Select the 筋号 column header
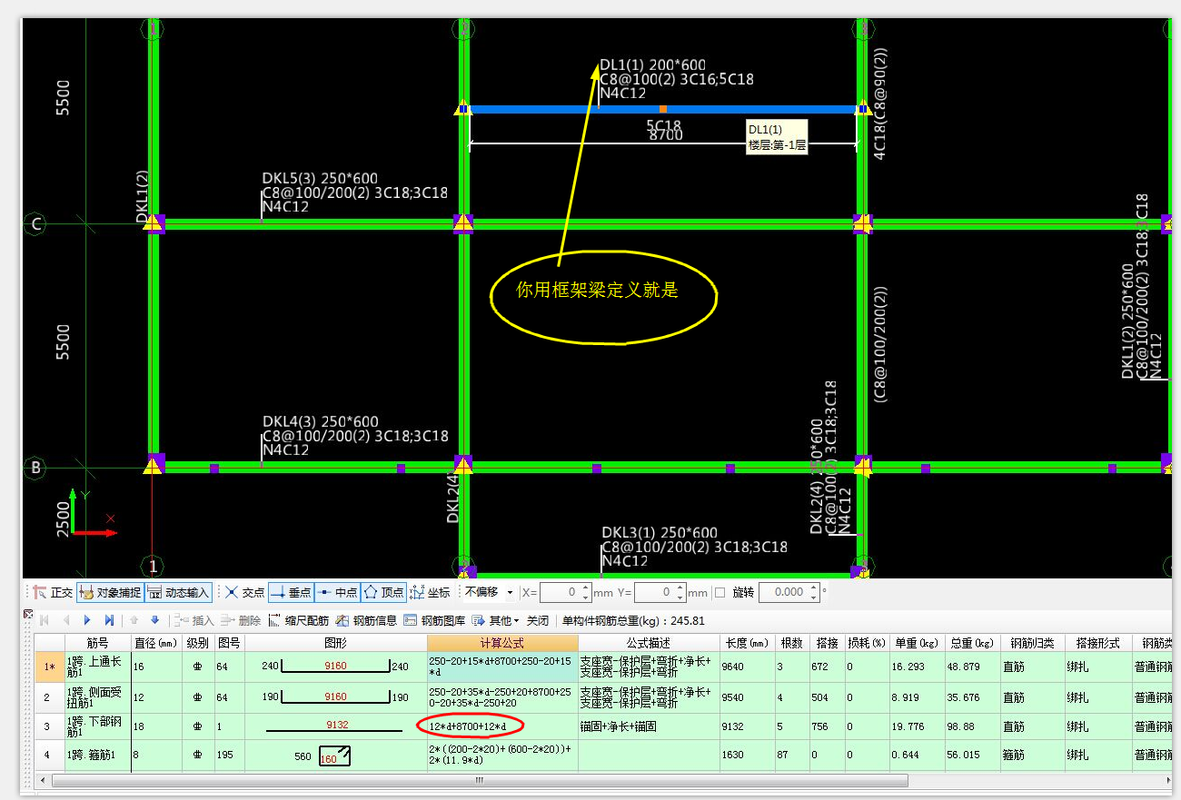The height and width of the screenshot is (800, 1181). (97, 643)
